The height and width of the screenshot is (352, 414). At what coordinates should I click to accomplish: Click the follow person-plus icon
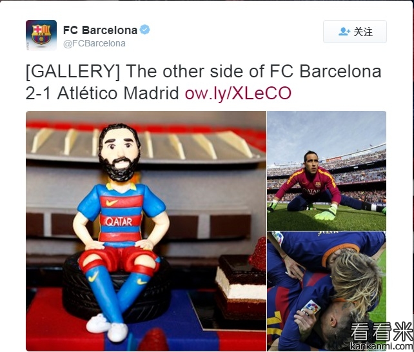[x=344, y=32]
